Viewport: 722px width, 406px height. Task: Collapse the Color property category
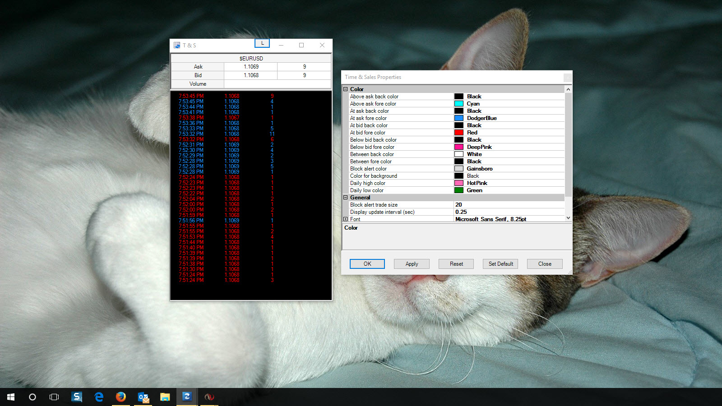pyautogui.click(x=346, y=89)
